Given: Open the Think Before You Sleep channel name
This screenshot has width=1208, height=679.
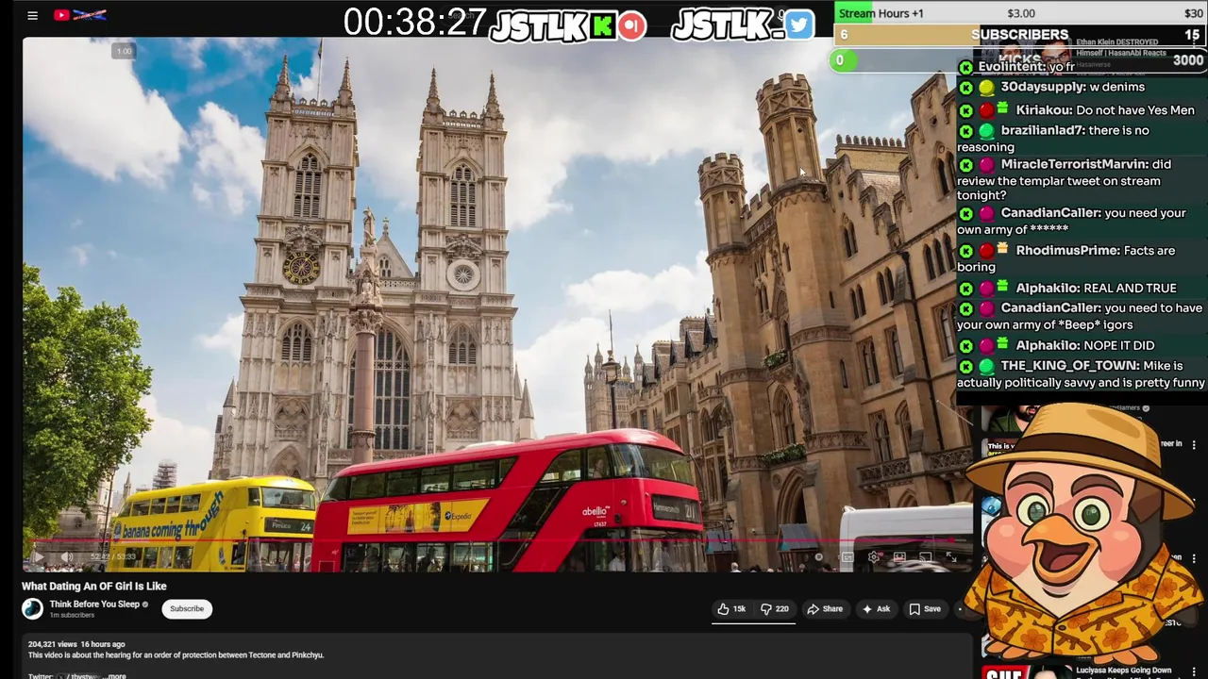Looking at the screenshot, I should tap(94, 604).
